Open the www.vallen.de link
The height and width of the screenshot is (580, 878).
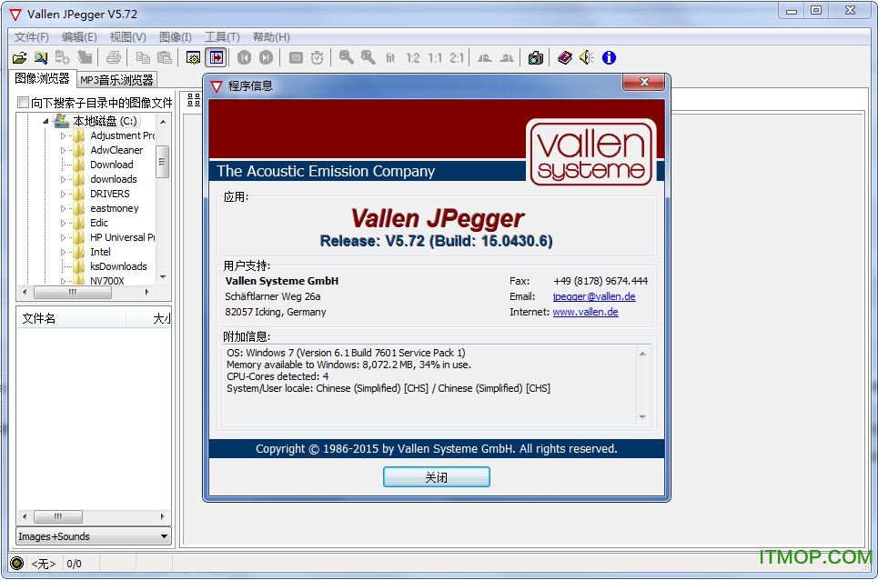585,311
